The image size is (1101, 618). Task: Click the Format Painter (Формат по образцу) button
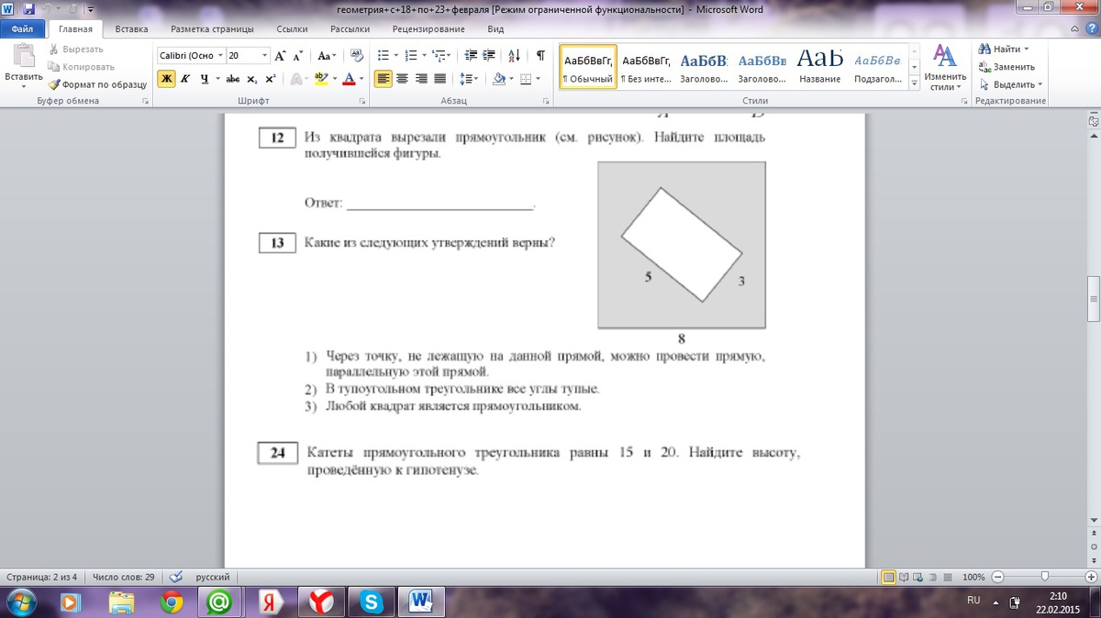(104, 84)
